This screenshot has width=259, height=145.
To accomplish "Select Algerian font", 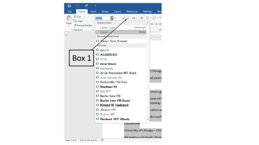I will coord(121,55).
